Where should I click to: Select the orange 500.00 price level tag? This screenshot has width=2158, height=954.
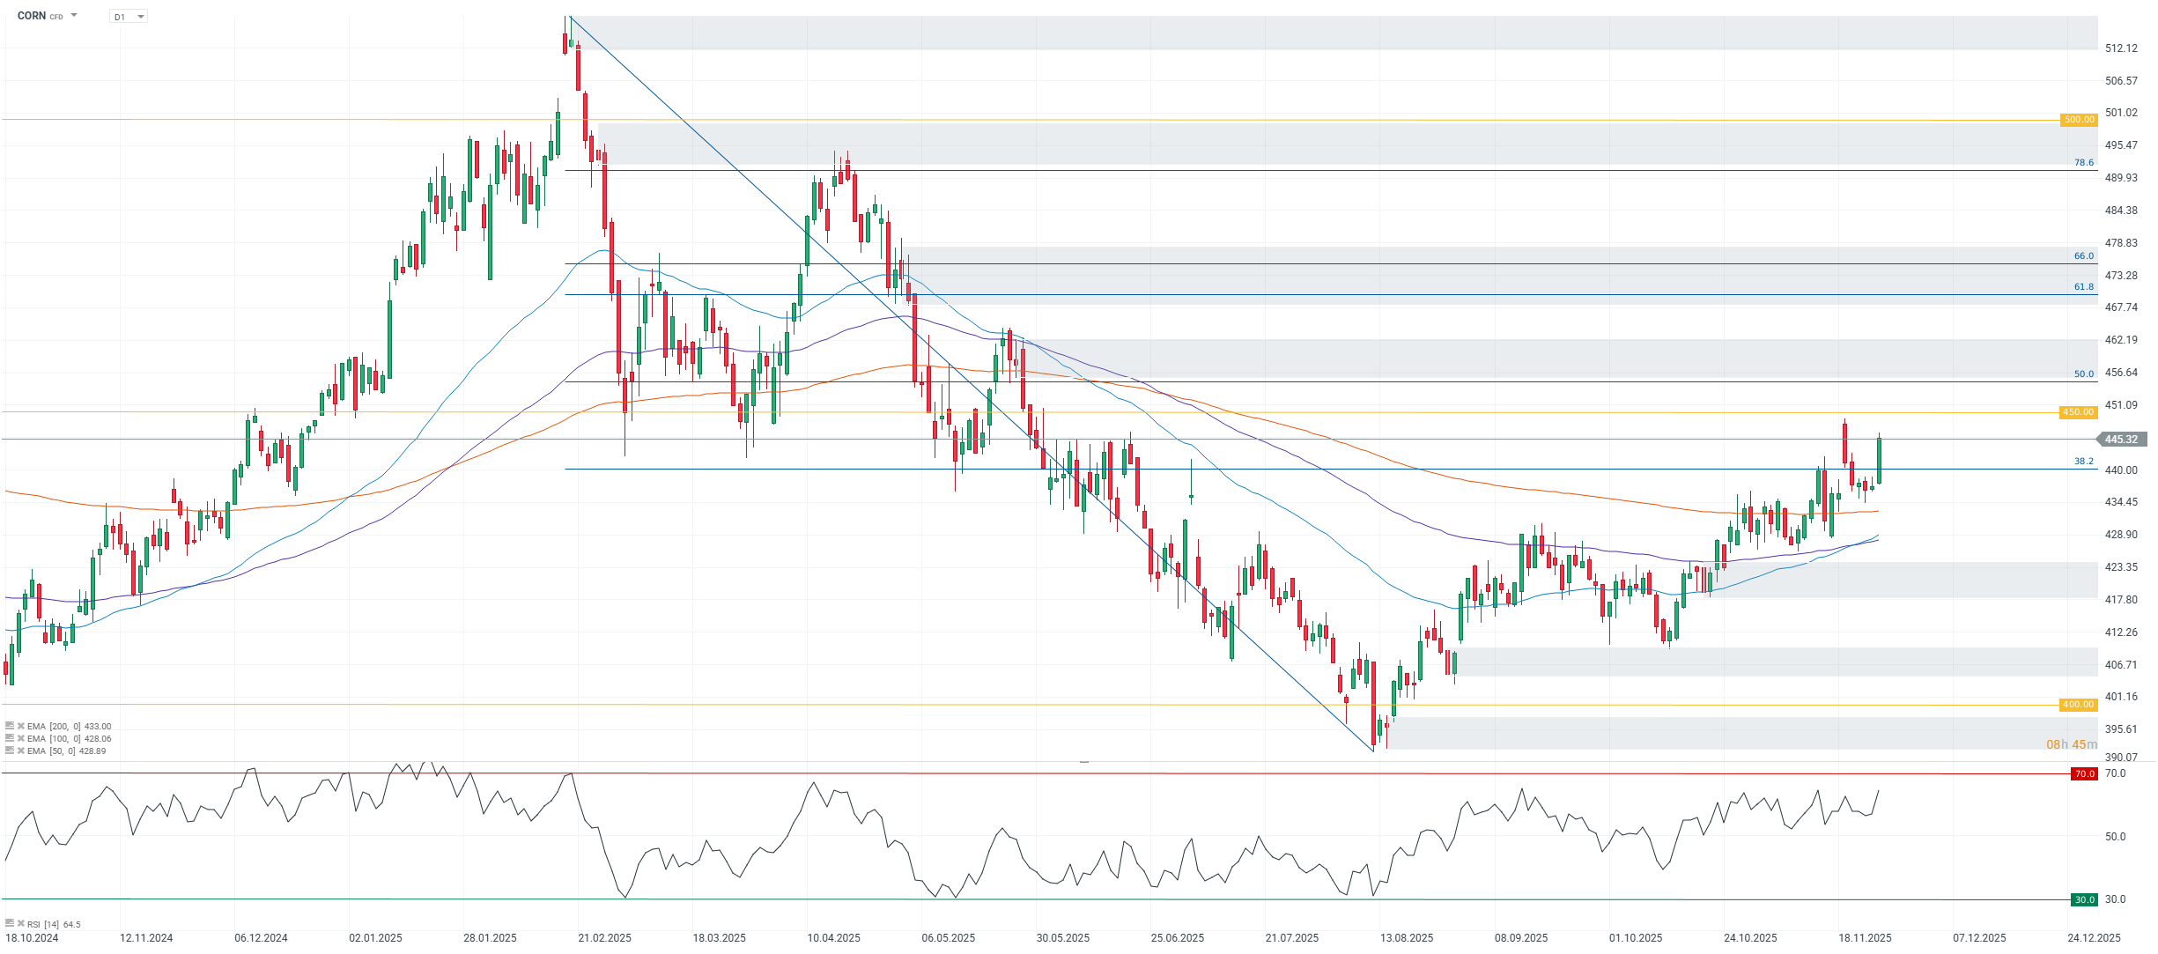pos(2079,120)
